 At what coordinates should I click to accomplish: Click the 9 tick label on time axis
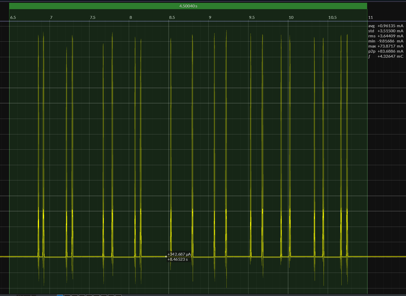coord(210,18)
